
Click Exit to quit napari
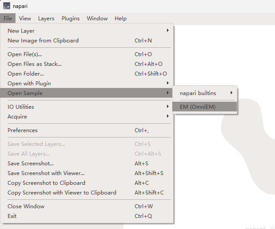pos(12,216)
